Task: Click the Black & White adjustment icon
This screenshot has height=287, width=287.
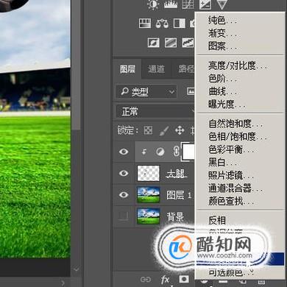Action: click(x=180, y=24)
